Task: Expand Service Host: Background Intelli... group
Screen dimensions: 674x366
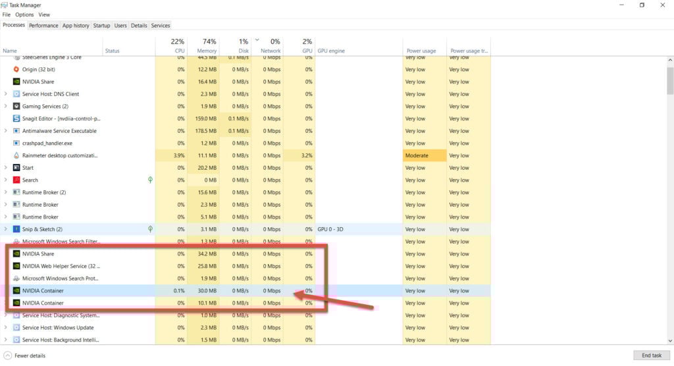Action: (5, 340)
